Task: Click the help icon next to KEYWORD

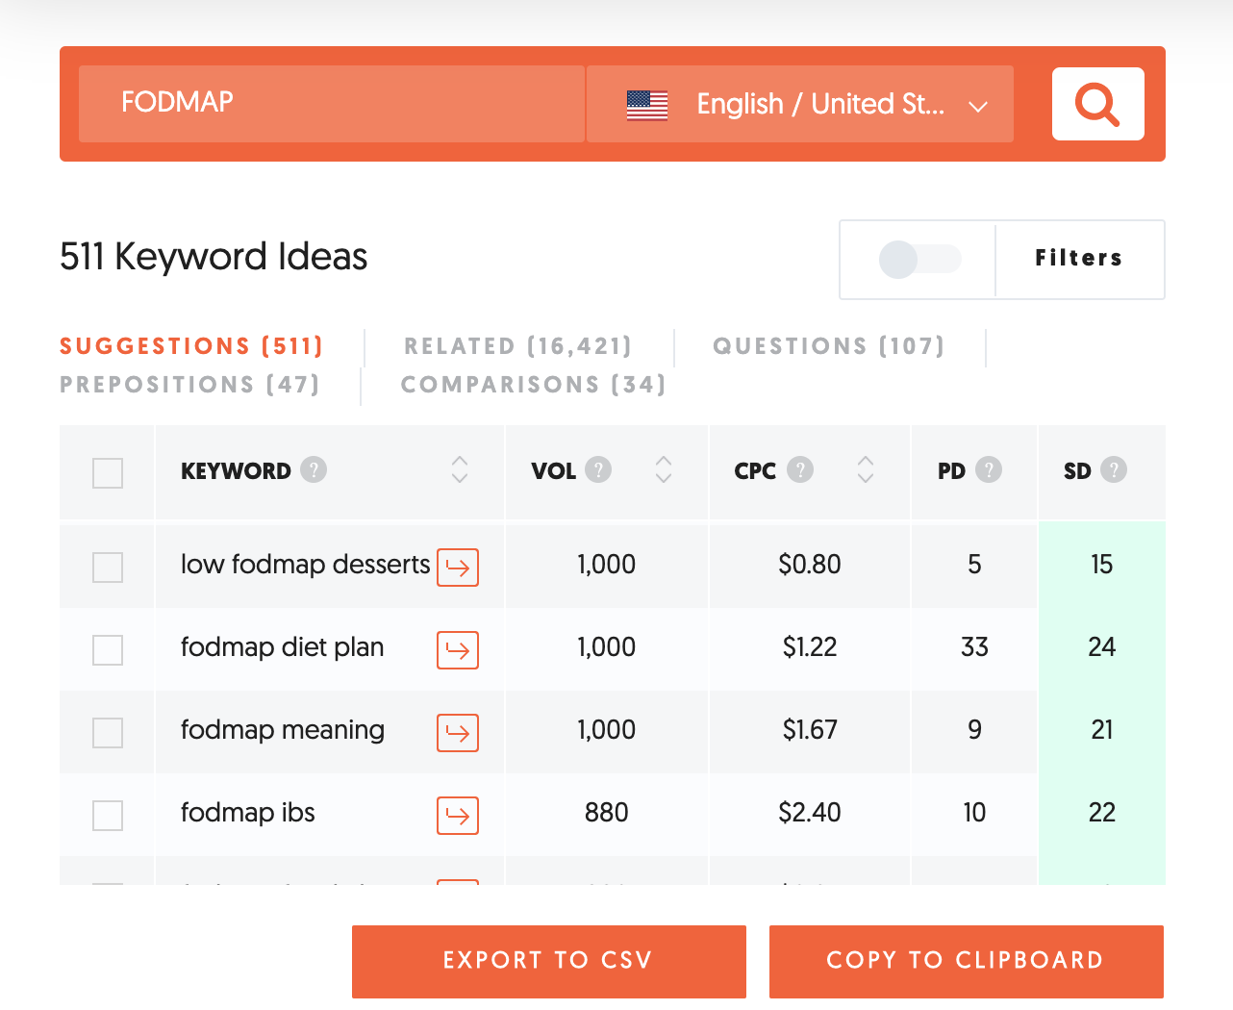Action: [x=314, y=469]
